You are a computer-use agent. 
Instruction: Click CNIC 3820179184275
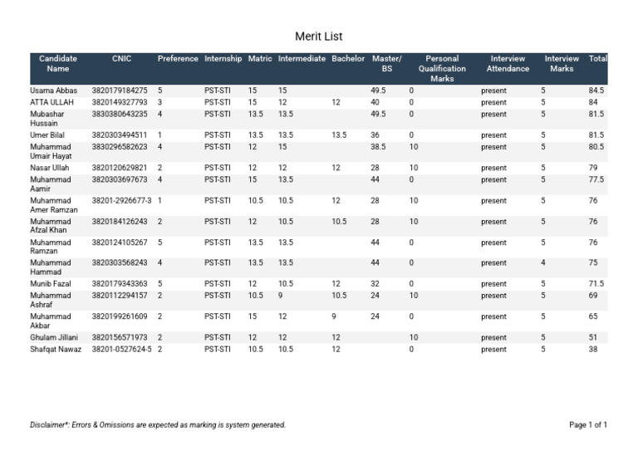(120, 91)
